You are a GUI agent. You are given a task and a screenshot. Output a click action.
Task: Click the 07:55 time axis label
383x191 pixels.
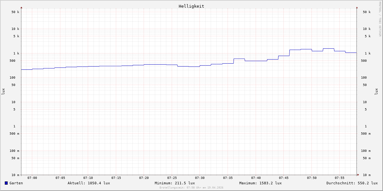pos(340,178)
